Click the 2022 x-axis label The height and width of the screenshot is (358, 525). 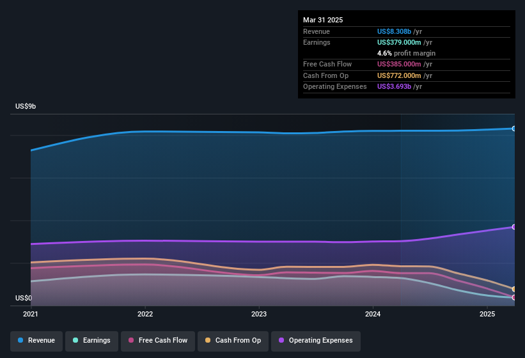[145, 314]
